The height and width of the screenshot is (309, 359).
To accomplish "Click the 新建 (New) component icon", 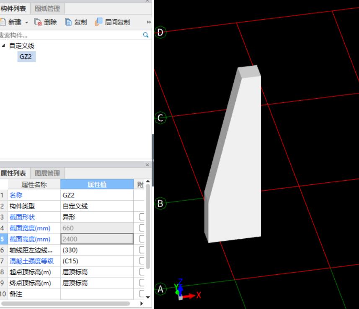I will (x=3, y=22).
